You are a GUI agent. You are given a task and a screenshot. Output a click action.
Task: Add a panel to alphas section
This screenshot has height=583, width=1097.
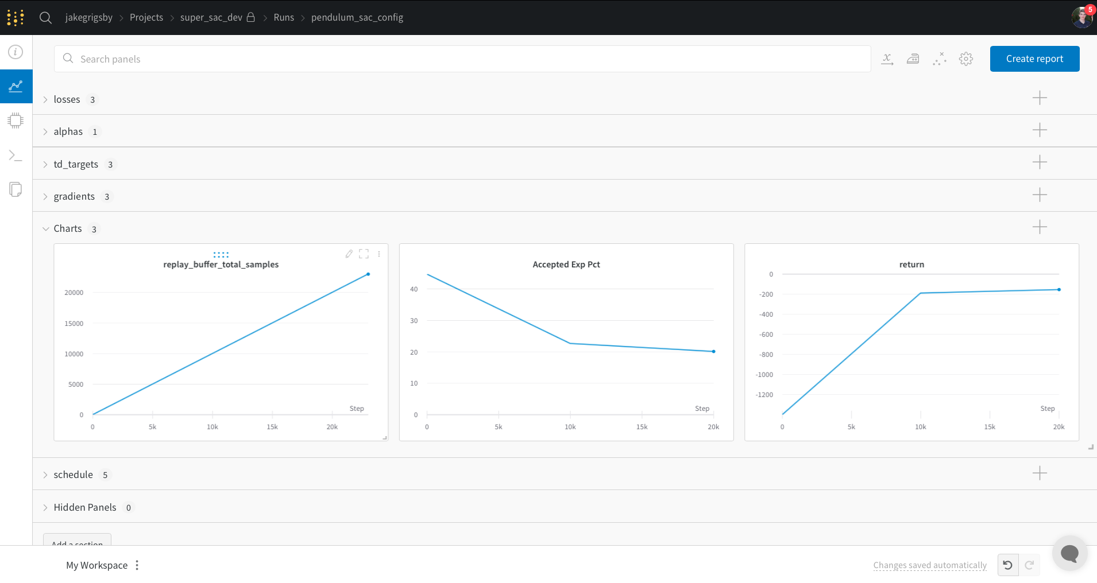coord(1040,130)
